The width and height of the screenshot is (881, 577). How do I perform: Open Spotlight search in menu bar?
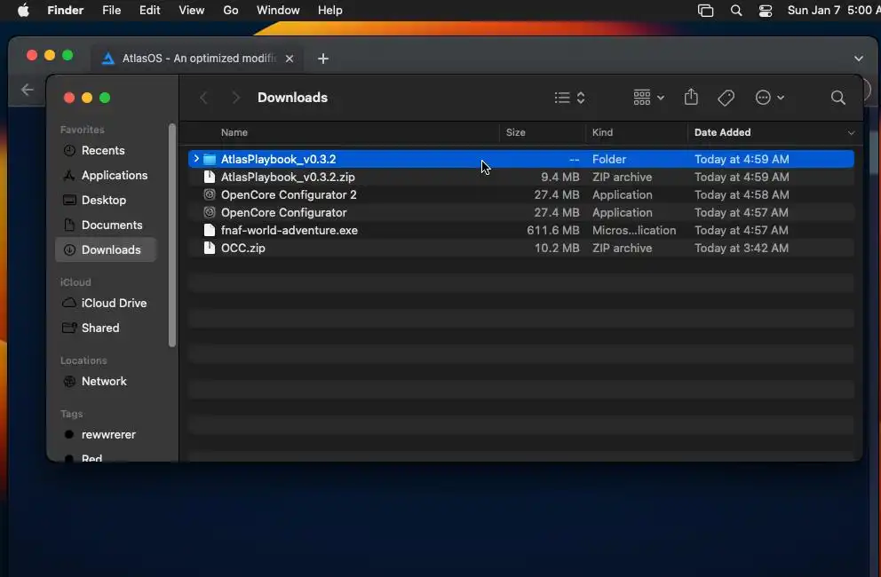(x=736, y=10)
